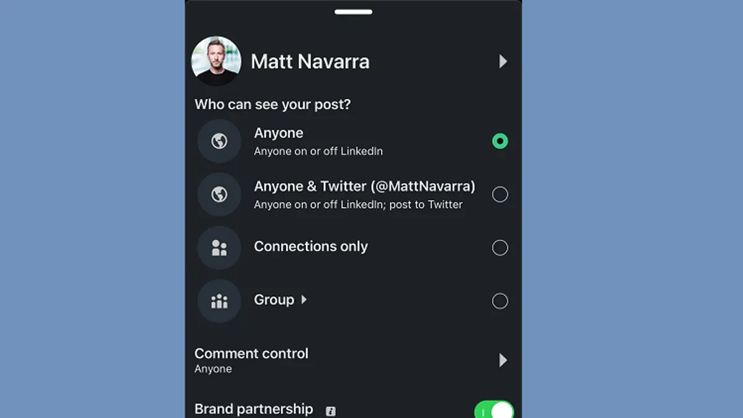Viewport: 743px width, 418px height.
Task: Open the Comment control setting
Action: pyautogui.click(x=353, y=360)
